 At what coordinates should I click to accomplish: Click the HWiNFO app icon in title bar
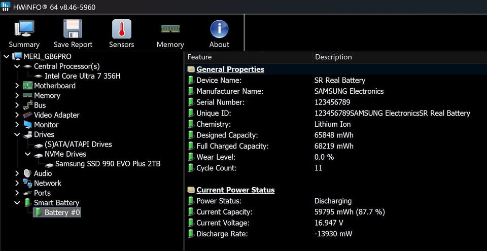6,7
